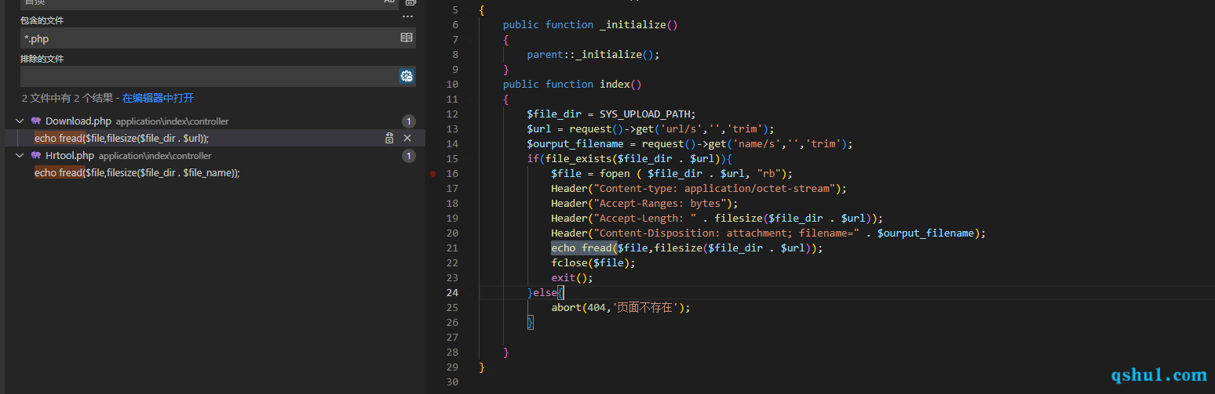Click '_initialize' in the function declaration on line 6
This screenshot has width=1215, height=394.
coord(633,25)
